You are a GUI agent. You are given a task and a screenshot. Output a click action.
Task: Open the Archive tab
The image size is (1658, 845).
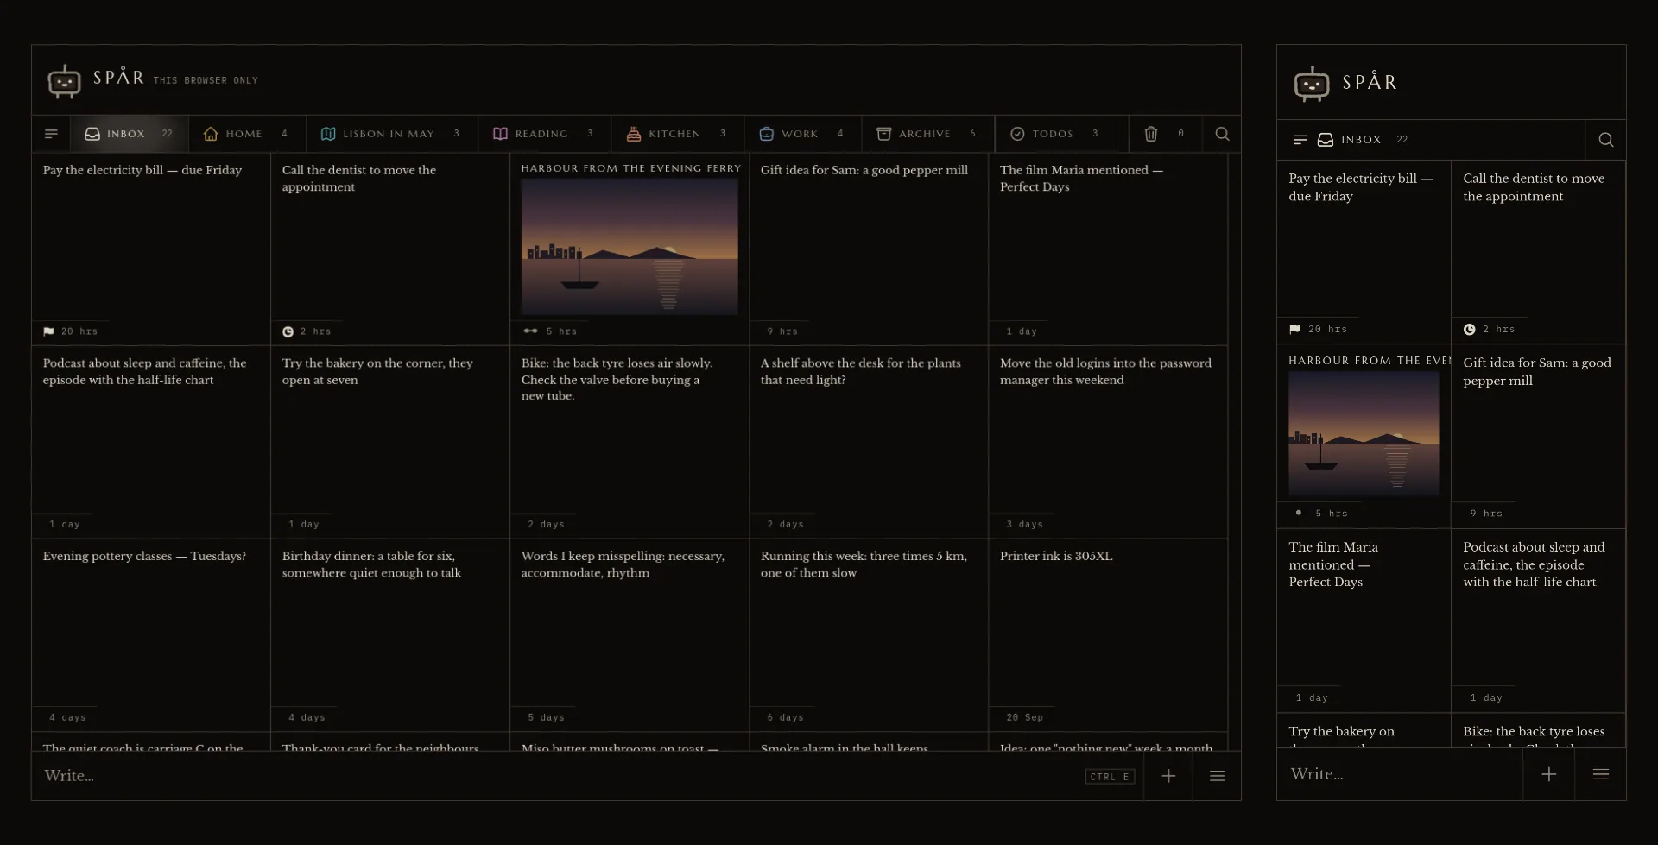point(927,134)
